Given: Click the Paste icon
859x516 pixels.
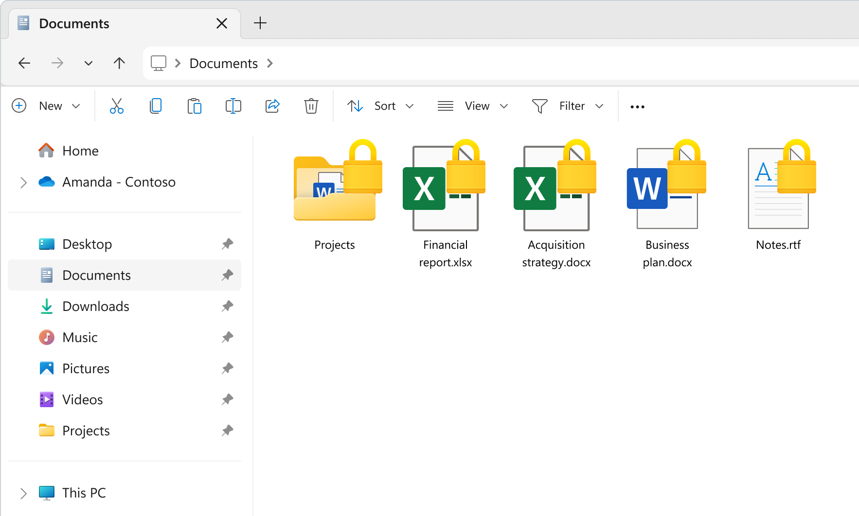Looking at the screenshot, I should [195, 106].
